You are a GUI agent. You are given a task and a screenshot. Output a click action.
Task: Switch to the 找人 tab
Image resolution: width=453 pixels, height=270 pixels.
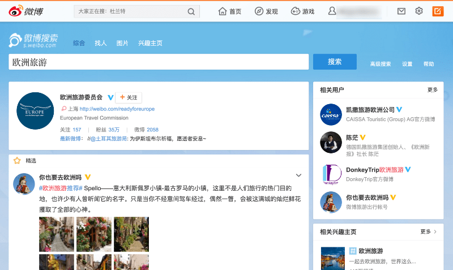(101, 43)
